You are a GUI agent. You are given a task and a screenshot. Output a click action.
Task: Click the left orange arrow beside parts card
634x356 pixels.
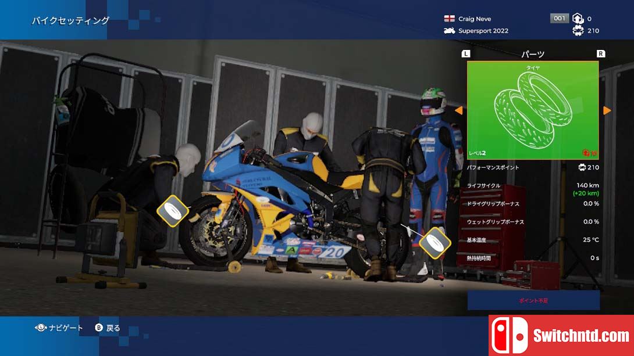coord(458,110)
